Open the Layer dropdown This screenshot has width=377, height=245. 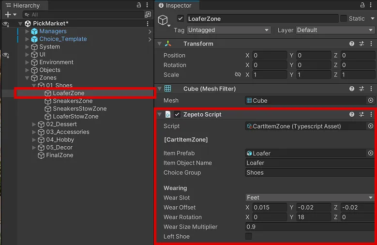pyautogui.click(x=335, y=30)
